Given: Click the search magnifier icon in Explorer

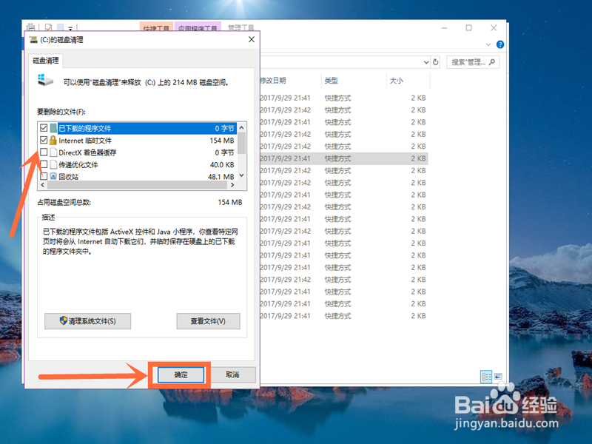Looking at the screenshot, I should point(492,62).
